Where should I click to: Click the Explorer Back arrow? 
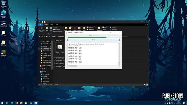tap(40, 37)
